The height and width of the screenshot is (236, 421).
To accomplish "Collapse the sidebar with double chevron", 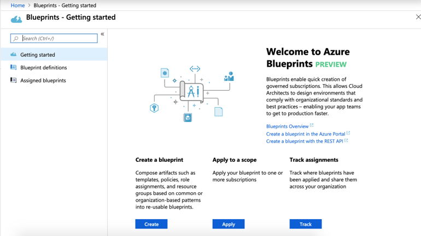I will [x=103, y=34].
